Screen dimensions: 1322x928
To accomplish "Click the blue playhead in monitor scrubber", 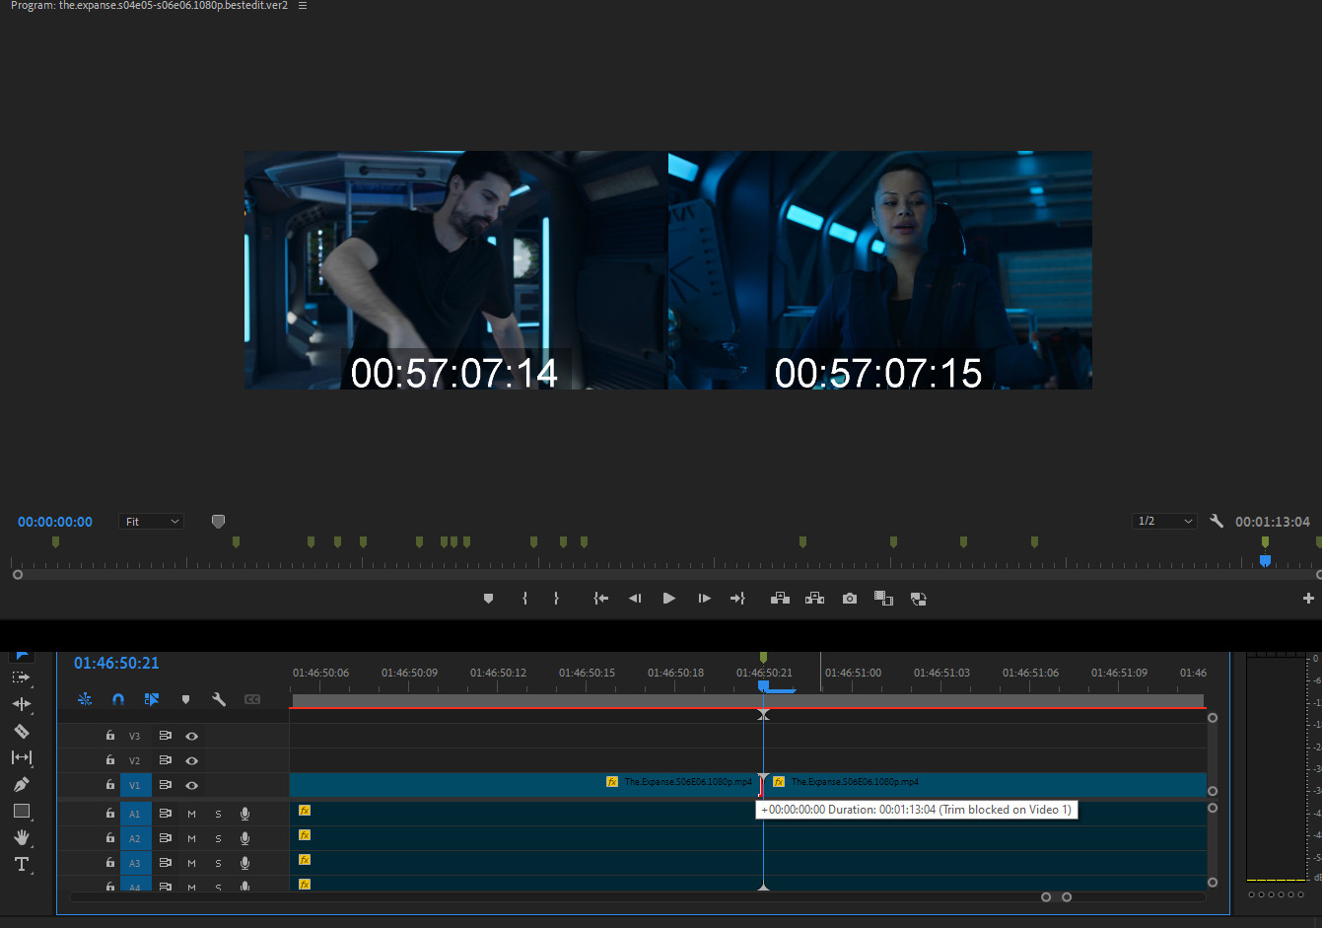I will (1265, 560).
